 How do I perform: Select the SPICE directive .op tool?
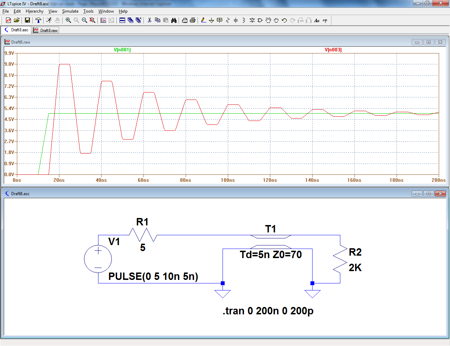(325, 20)
